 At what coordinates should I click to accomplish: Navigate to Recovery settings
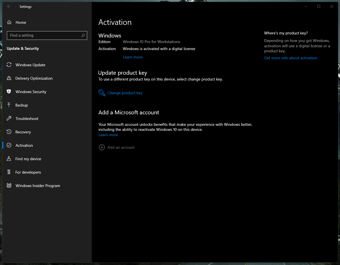[47, 132]
